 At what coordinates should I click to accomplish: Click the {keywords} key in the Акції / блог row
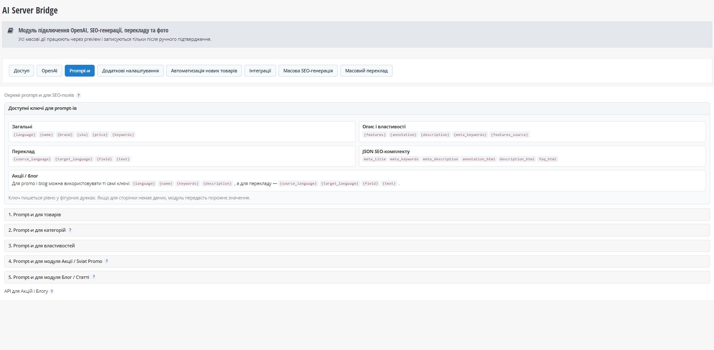pyautogui.click(x=188, y=183)
